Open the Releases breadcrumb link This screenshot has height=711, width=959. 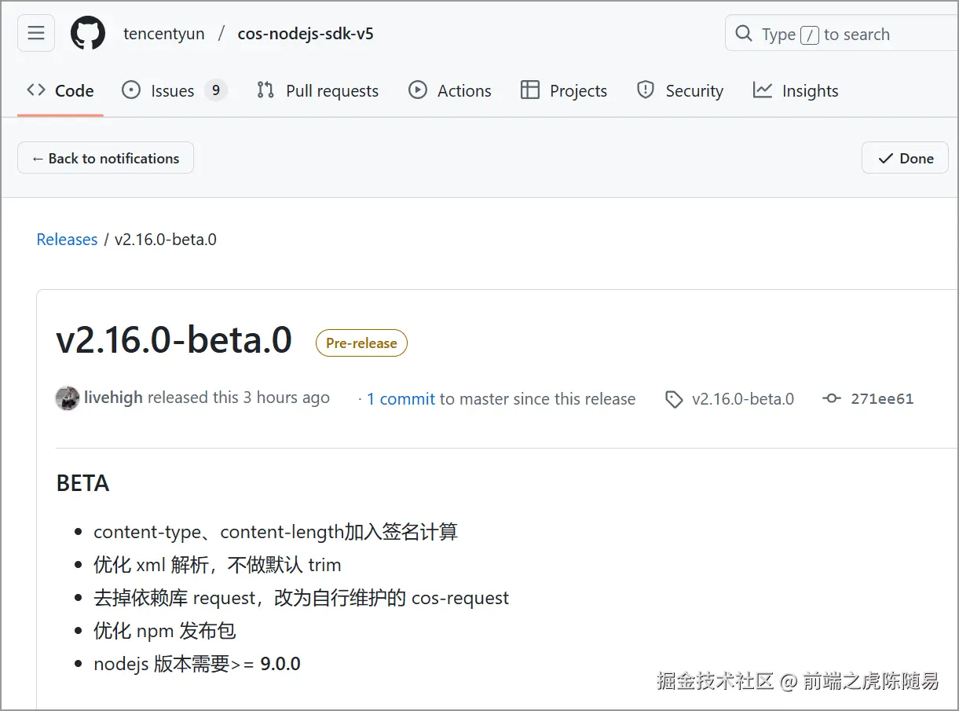(x=67, y=240)
